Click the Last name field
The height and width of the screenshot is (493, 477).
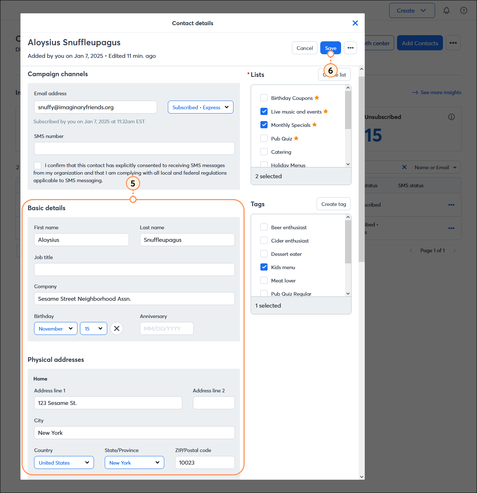187,240
